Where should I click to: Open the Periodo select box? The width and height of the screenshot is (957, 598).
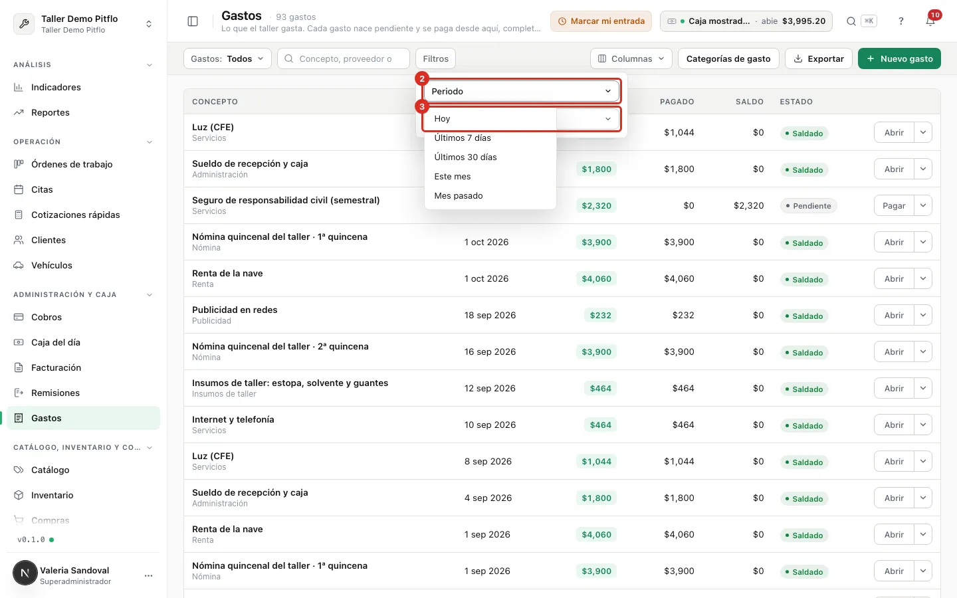point(522,91)
